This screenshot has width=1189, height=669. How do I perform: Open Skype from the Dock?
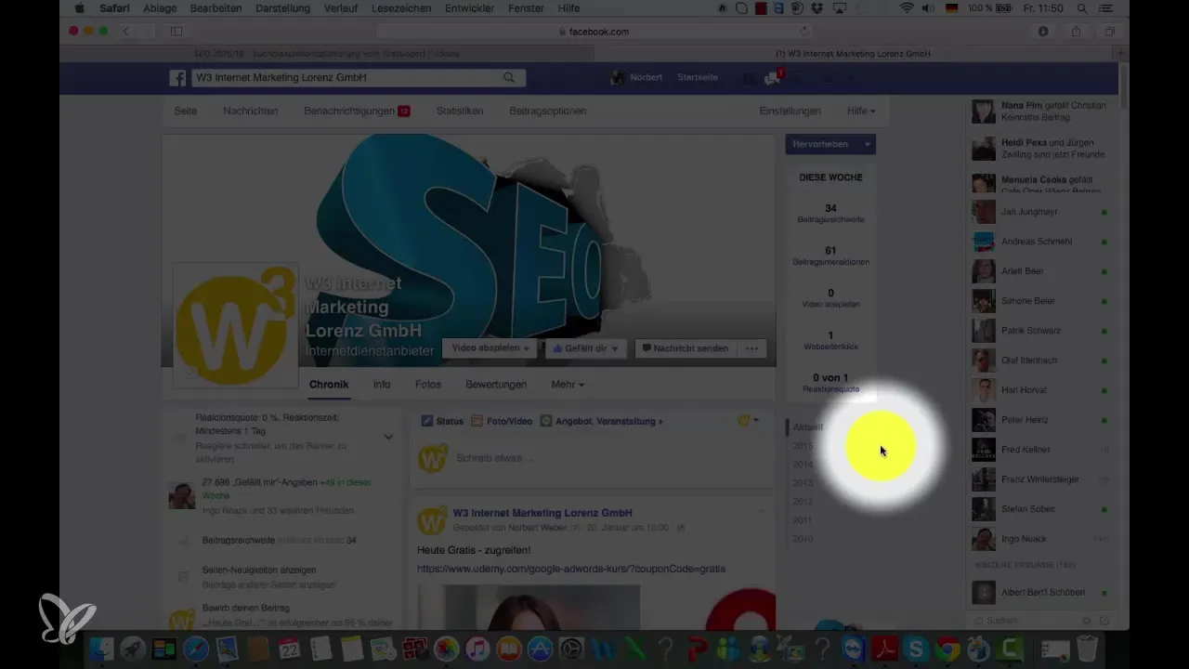[915, 648]
